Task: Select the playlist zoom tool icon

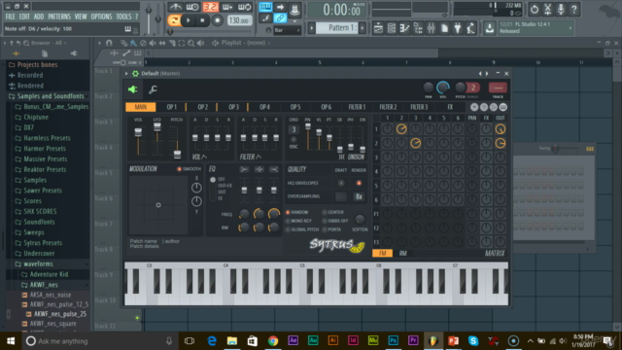Action: click(x=191, y=43)
